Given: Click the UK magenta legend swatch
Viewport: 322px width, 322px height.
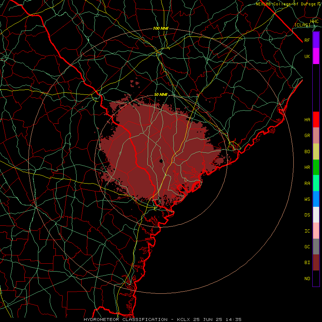Looking at the screenshot, I should (316, 56).
